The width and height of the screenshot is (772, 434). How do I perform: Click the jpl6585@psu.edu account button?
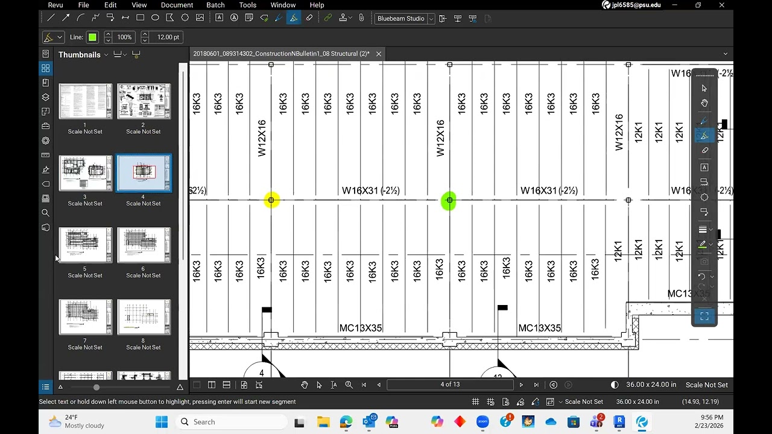(631, 5)
